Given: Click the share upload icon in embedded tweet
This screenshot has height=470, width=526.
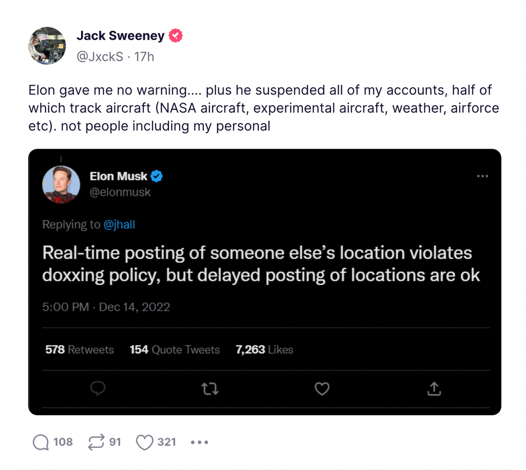Looking at the screenshot, I should tap(434, 388).
